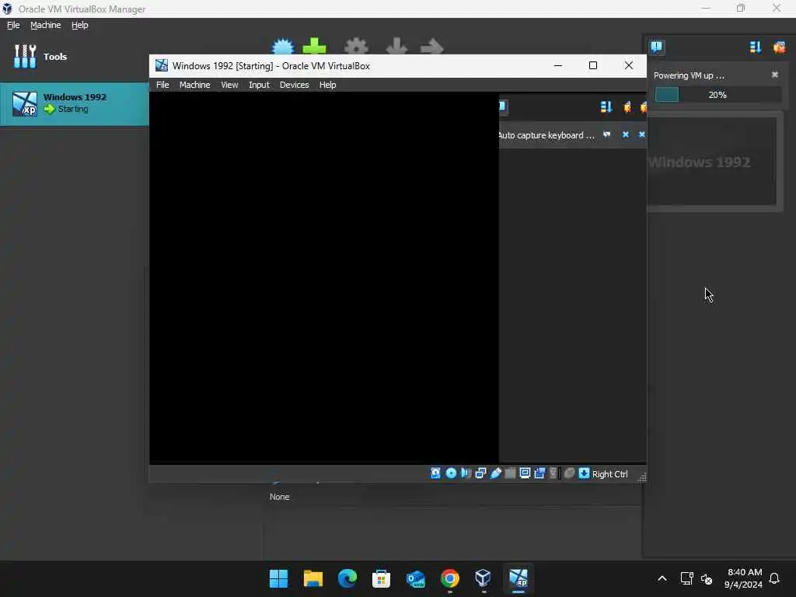Click the clear all notifications icon in Manager panel

[779, 47]
